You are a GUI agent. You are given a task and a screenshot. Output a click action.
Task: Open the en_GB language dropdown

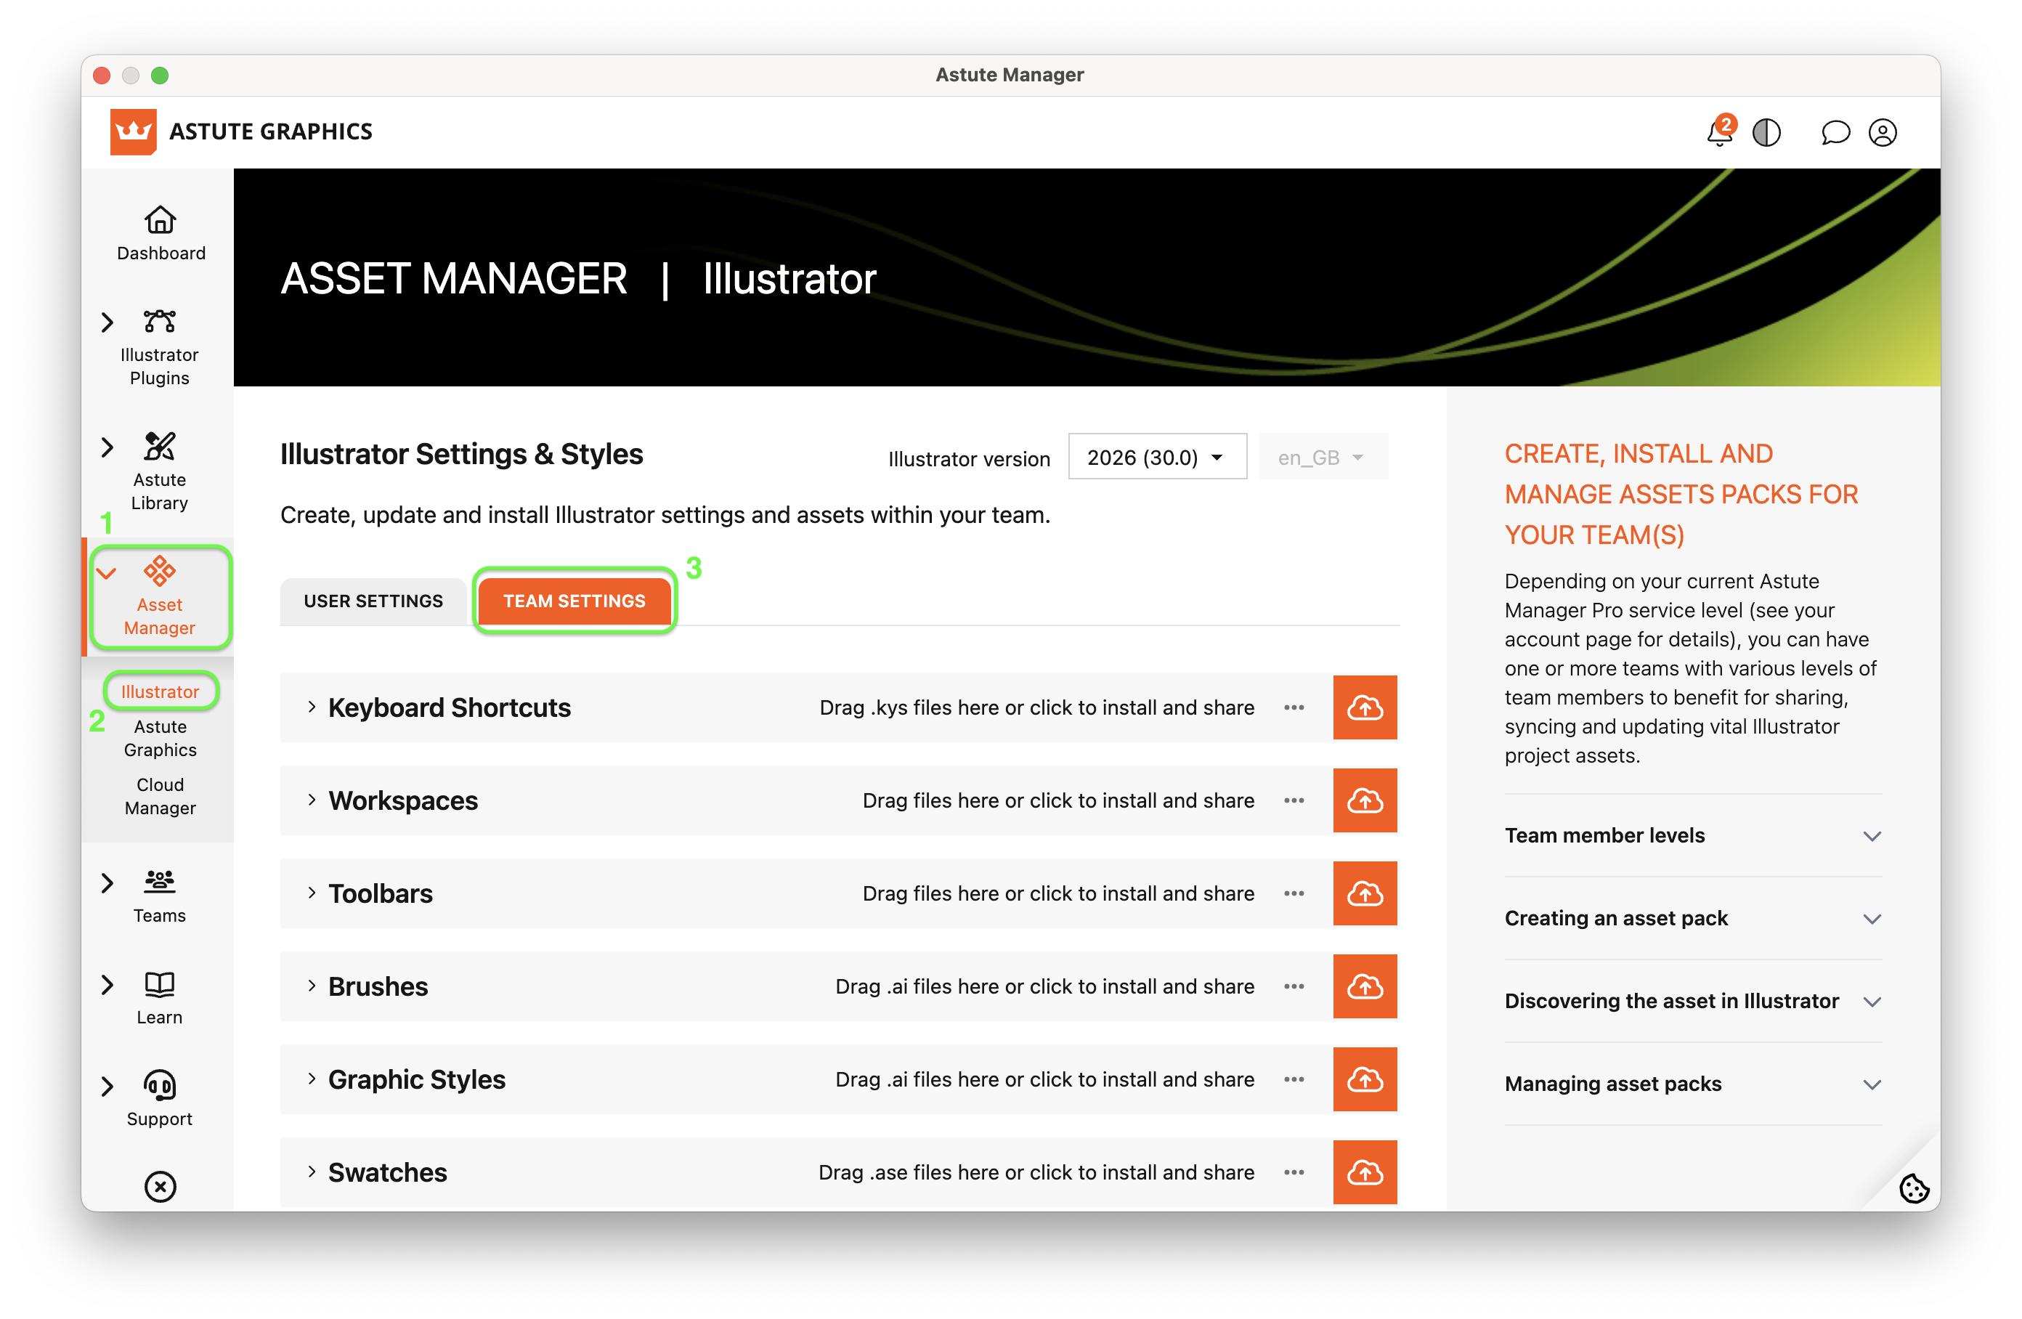coord(1322,458)
